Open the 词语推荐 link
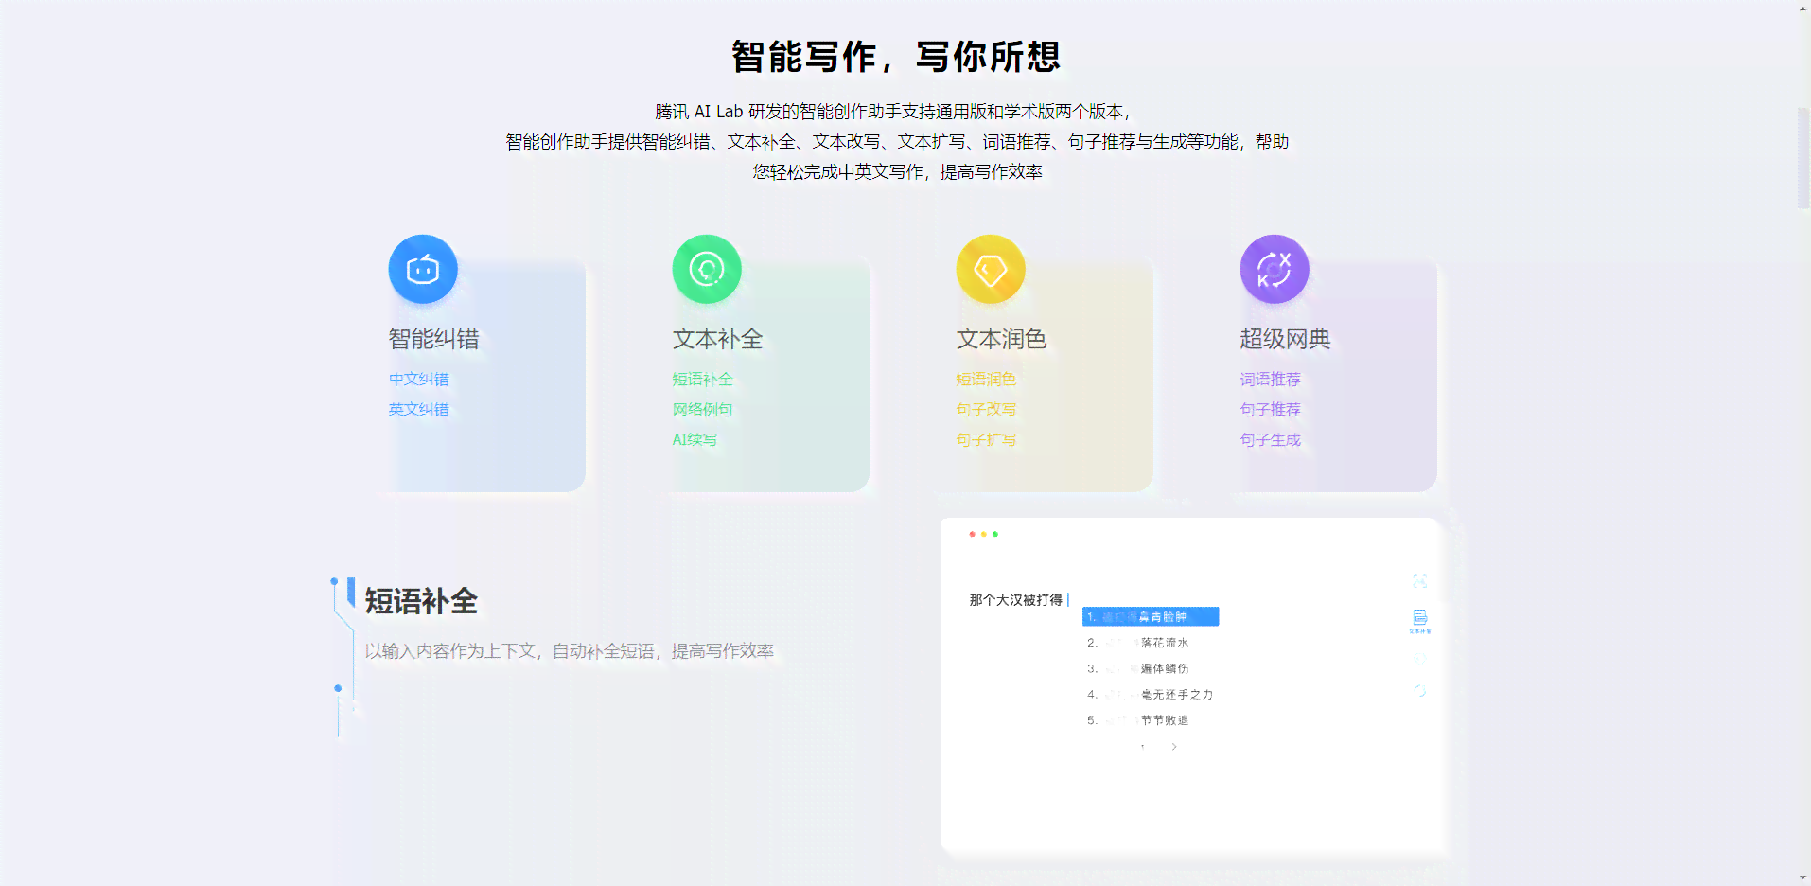This screenshot has height=886, width=1811. point(1270,379)
